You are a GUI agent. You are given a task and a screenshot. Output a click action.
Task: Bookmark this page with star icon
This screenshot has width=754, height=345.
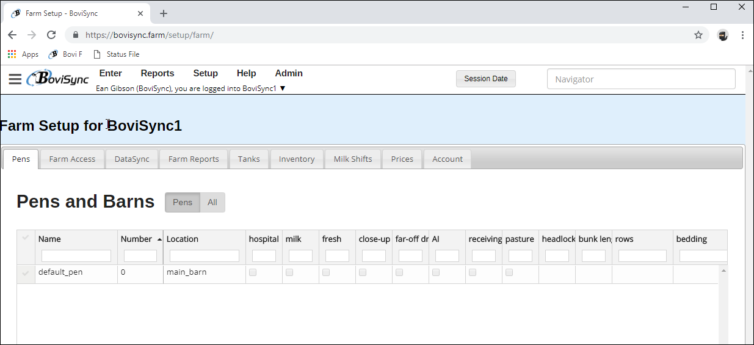point(698,35)
